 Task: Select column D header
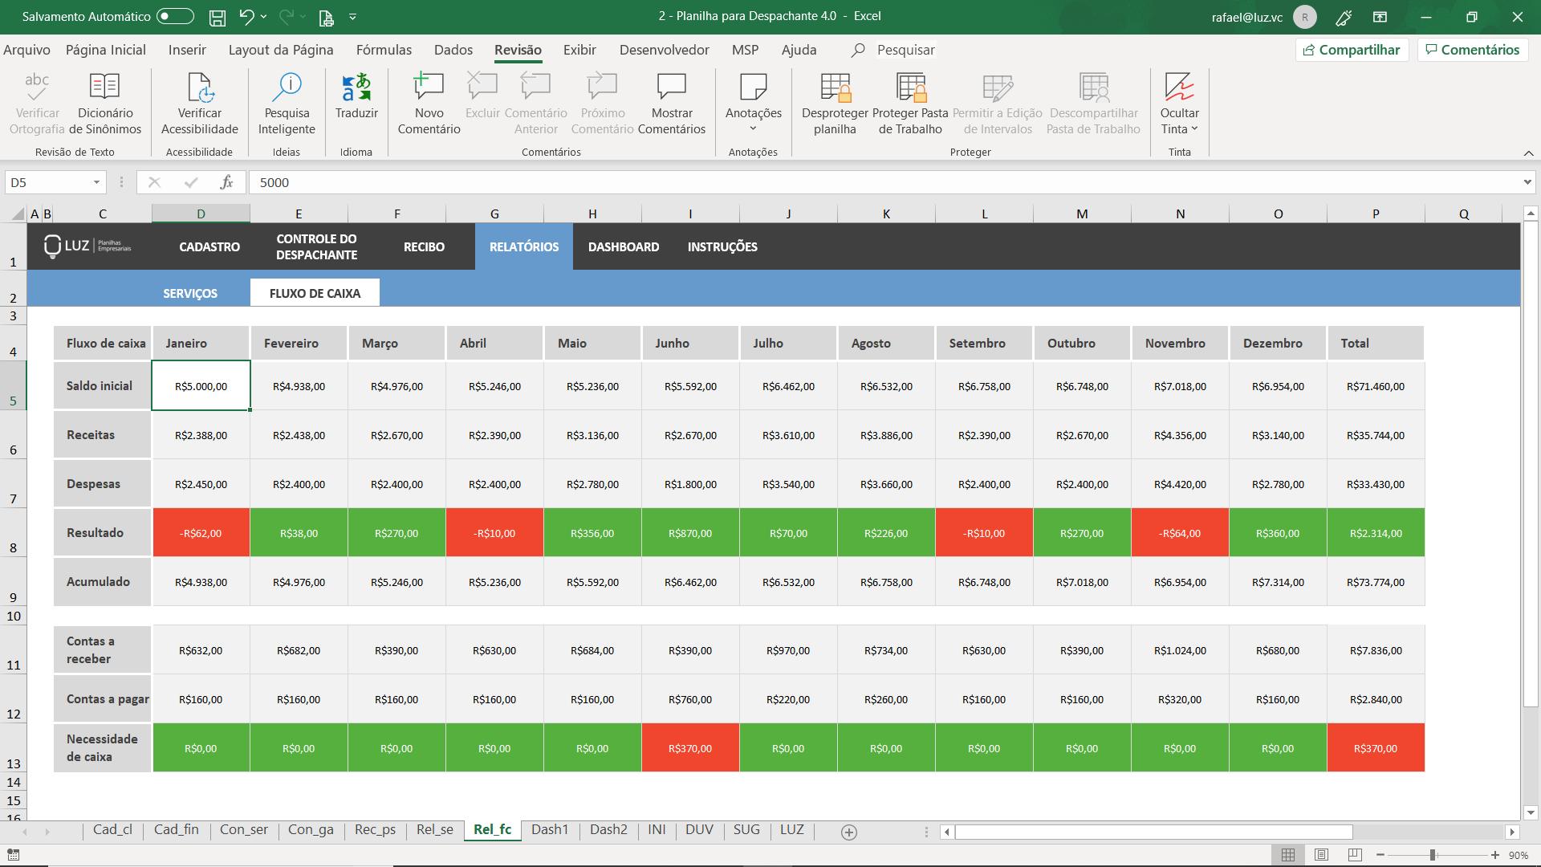click(201, 214)
